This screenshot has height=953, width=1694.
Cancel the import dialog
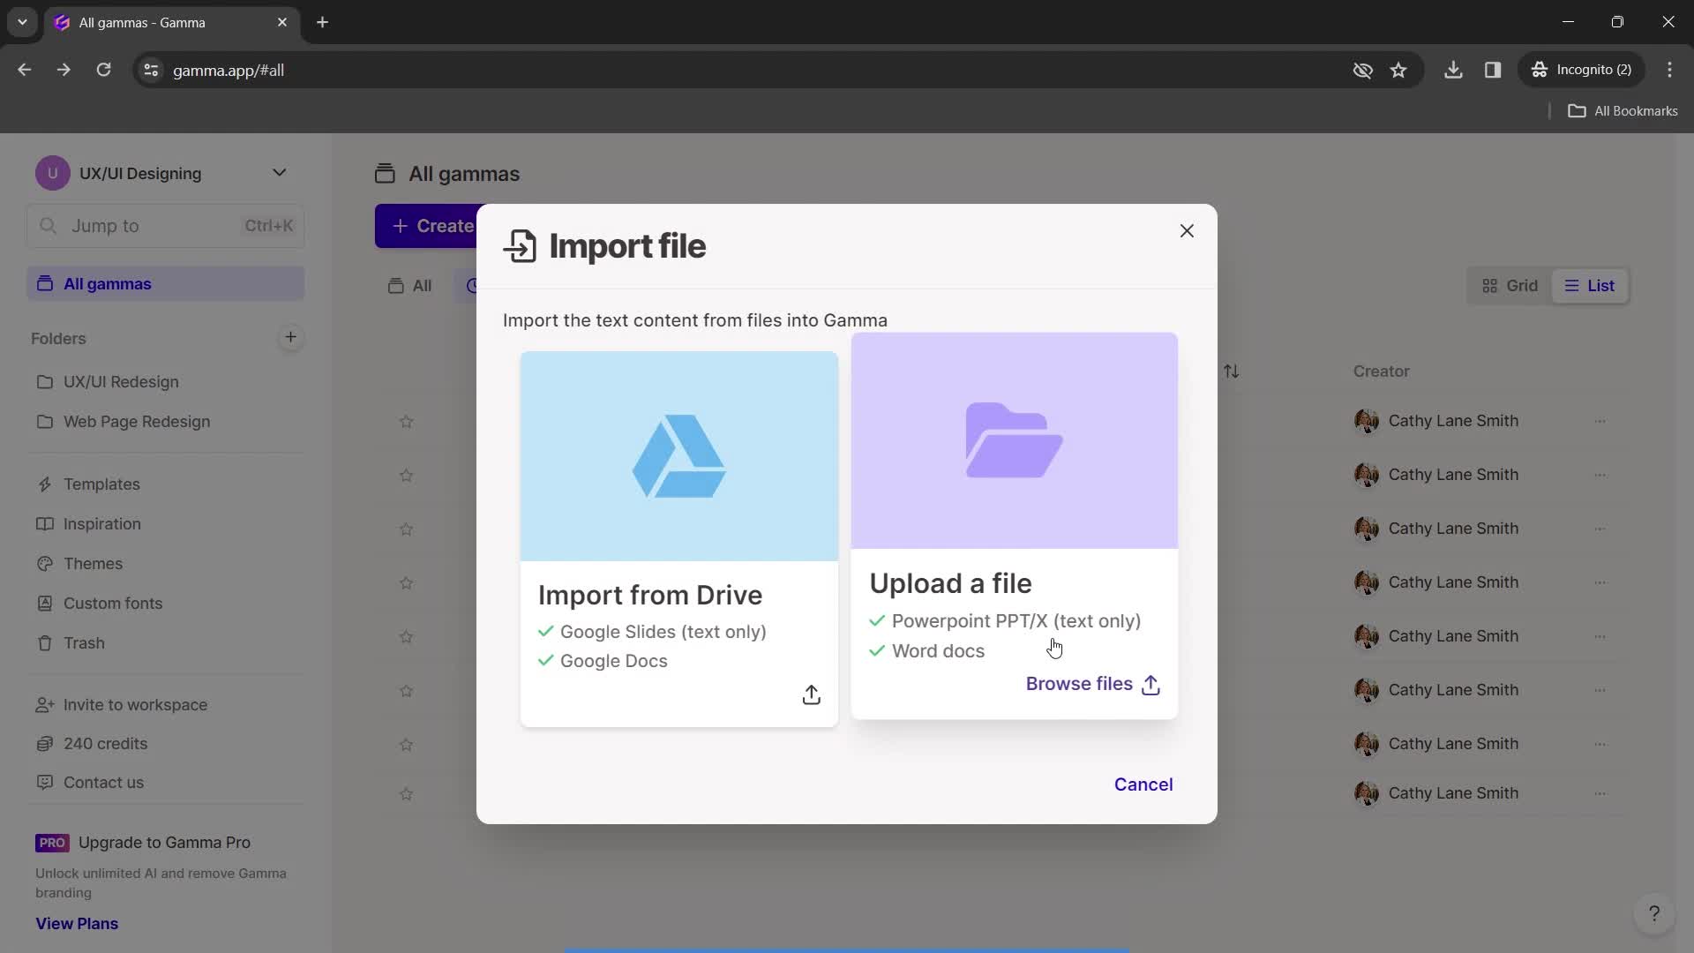click(x=1143, y=784)
